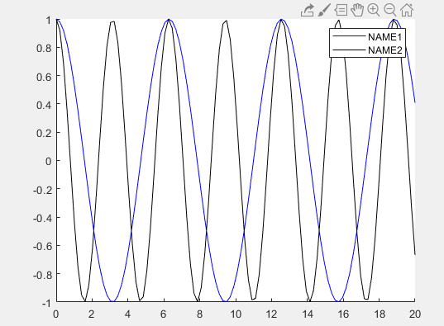Click NAME2 legend entry
This screenshot has height=326, width=444.
coord(368,50)
